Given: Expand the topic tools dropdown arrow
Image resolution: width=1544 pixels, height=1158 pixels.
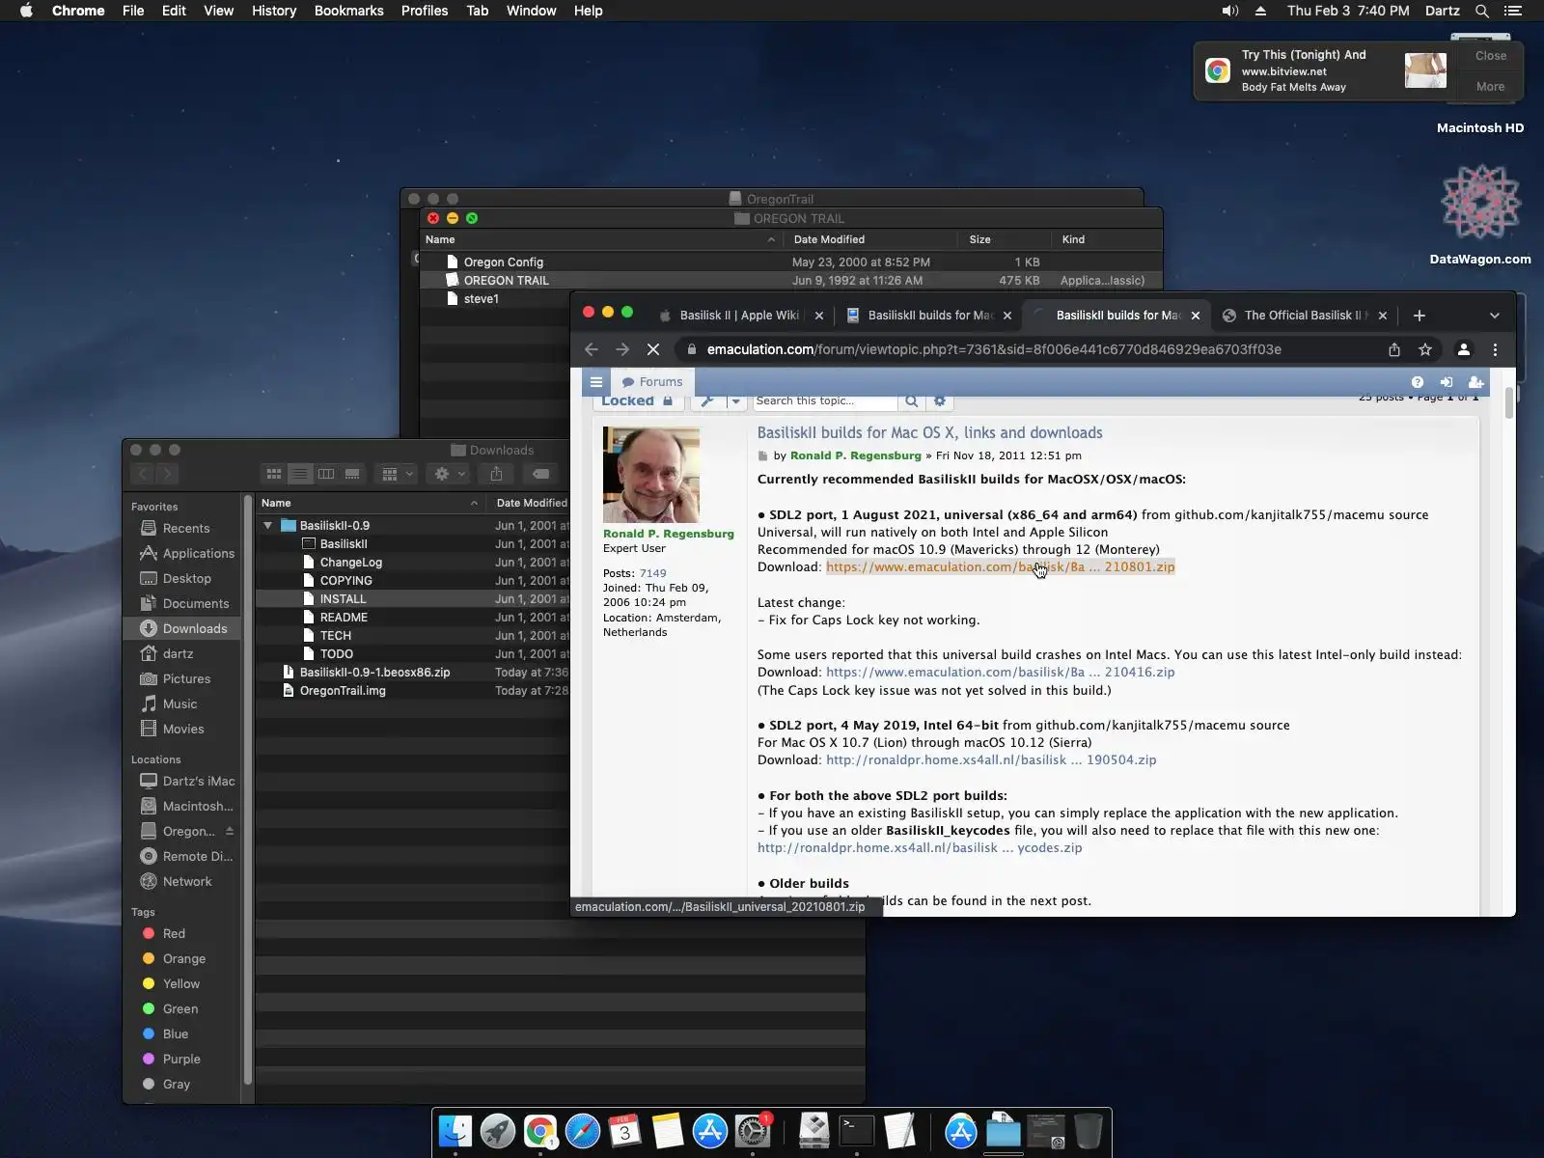Looking at the screenshot, I should (735, 400).
